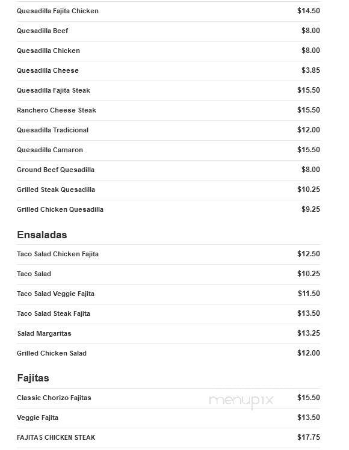Screen dimensions: 349x450
Task: Click the Quesadilla Tradicional $12.00 price
Action: [309, 130]
